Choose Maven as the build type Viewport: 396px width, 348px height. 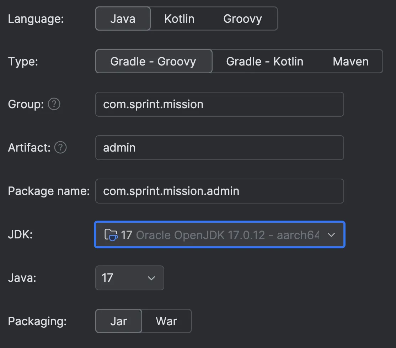point(350,61)
